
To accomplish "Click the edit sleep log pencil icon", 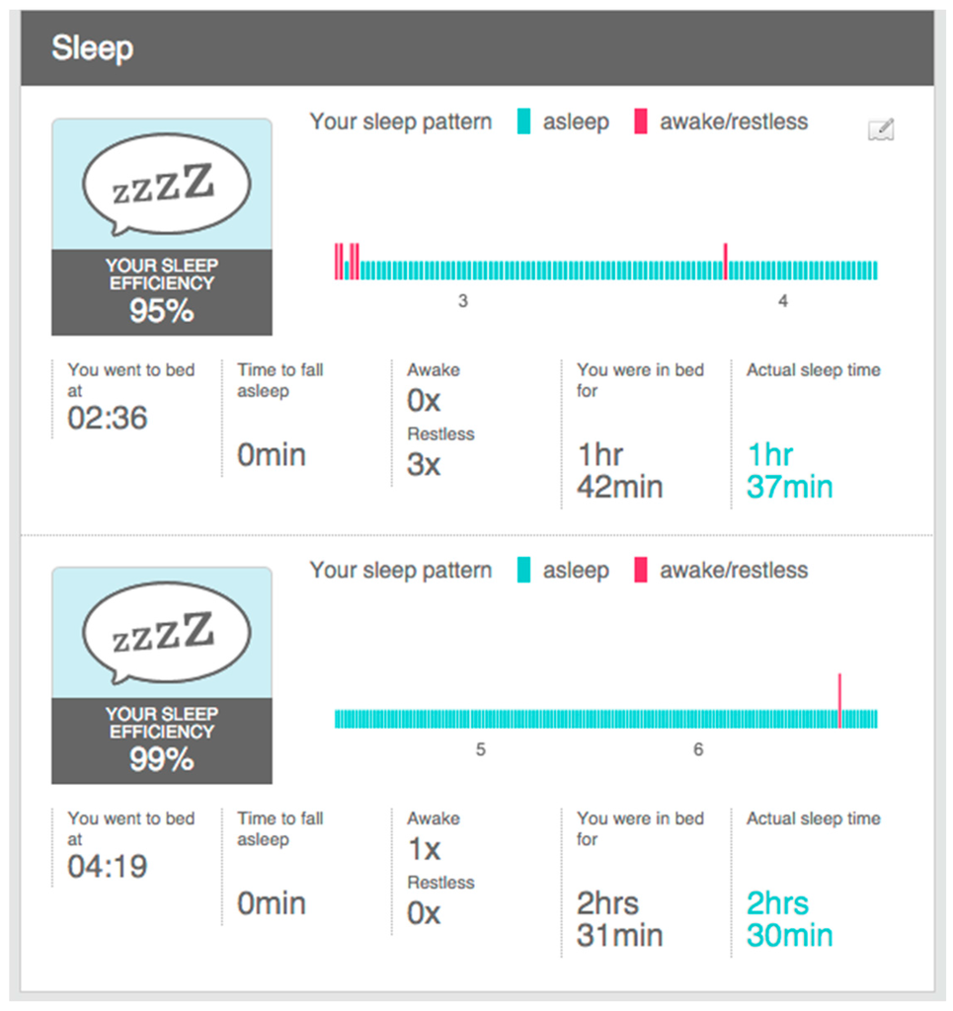I will click(x=881, y=129).
